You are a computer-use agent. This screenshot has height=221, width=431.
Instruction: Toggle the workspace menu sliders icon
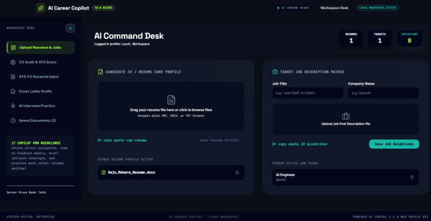71,28
